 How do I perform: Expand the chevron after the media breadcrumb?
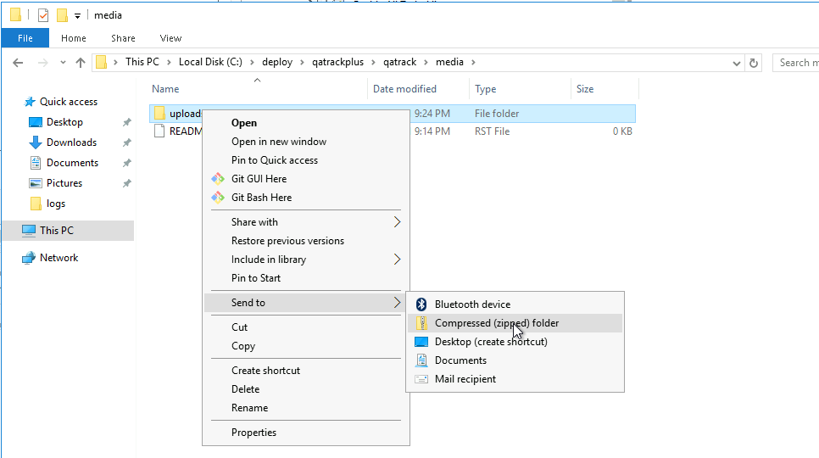tap(474, 62)
